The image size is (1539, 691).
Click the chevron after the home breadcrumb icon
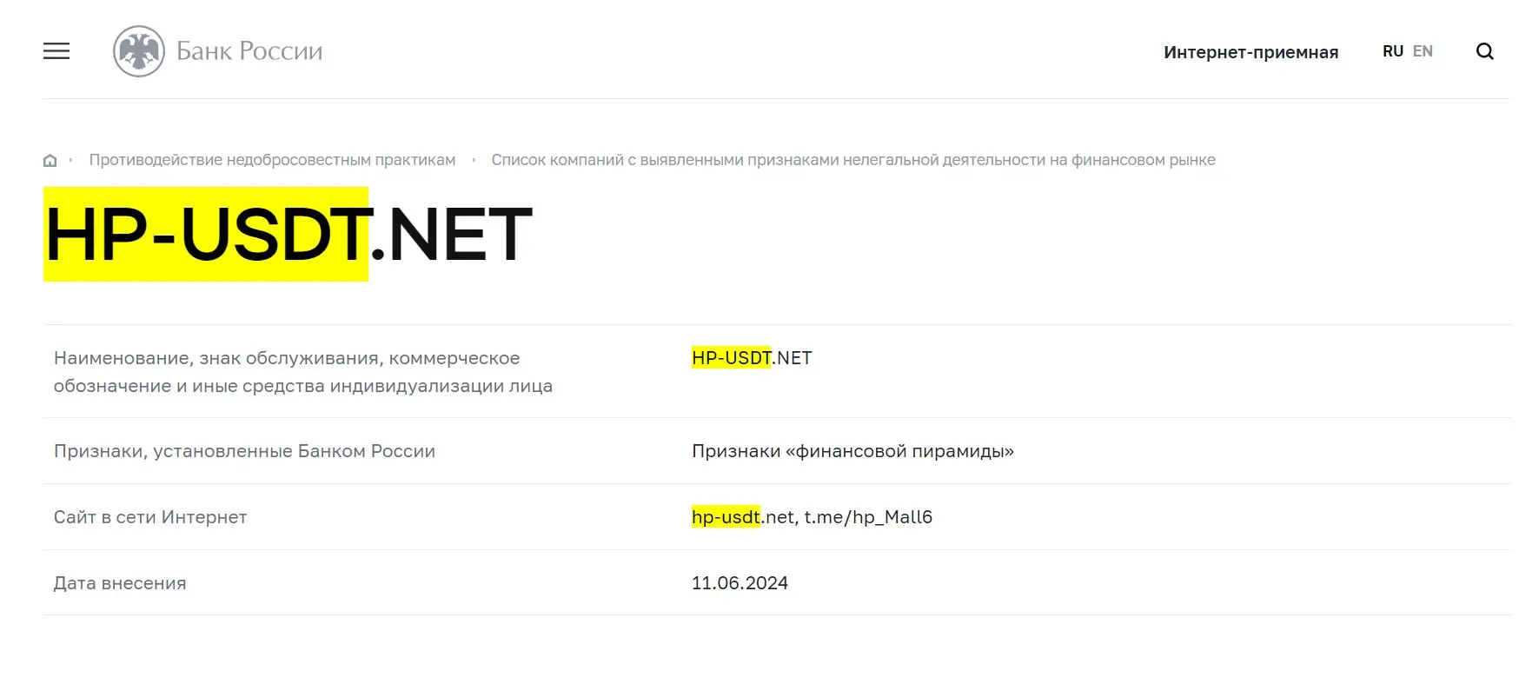pos(69,160)
